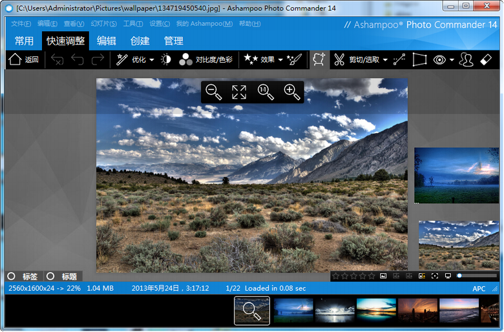Viewport: 504px width, 332px height.
Task: Expand the 剪切/选取 dropdown arrow
Action: 385,60
